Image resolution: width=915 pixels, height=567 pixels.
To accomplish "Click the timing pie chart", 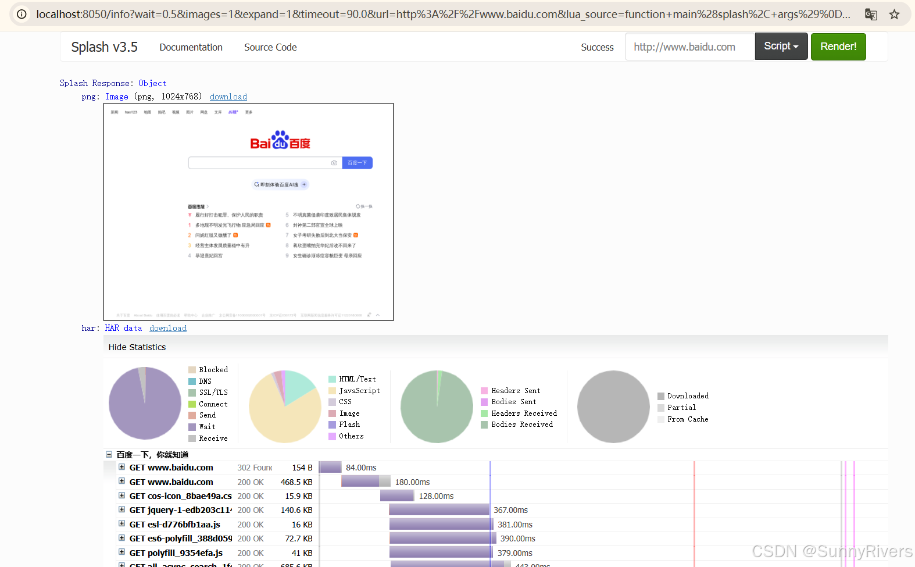I will [x=145, y=403].
